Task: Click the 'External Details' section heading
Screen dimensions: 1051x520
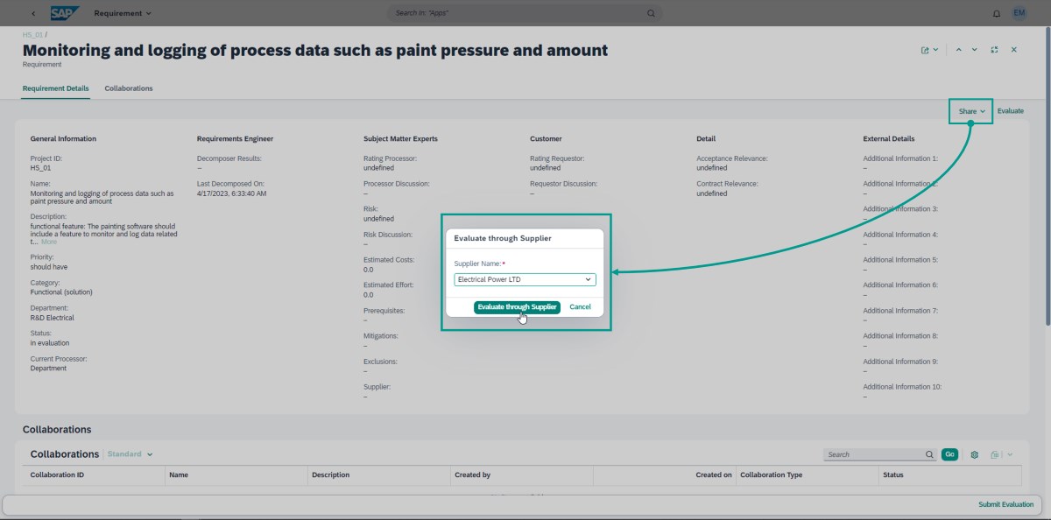Action: click(889, 139)
